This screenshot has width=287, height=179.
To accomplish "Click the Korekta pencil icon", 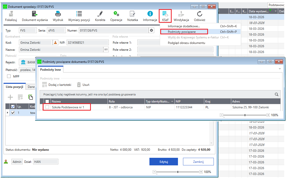I will tap(100, 16).
